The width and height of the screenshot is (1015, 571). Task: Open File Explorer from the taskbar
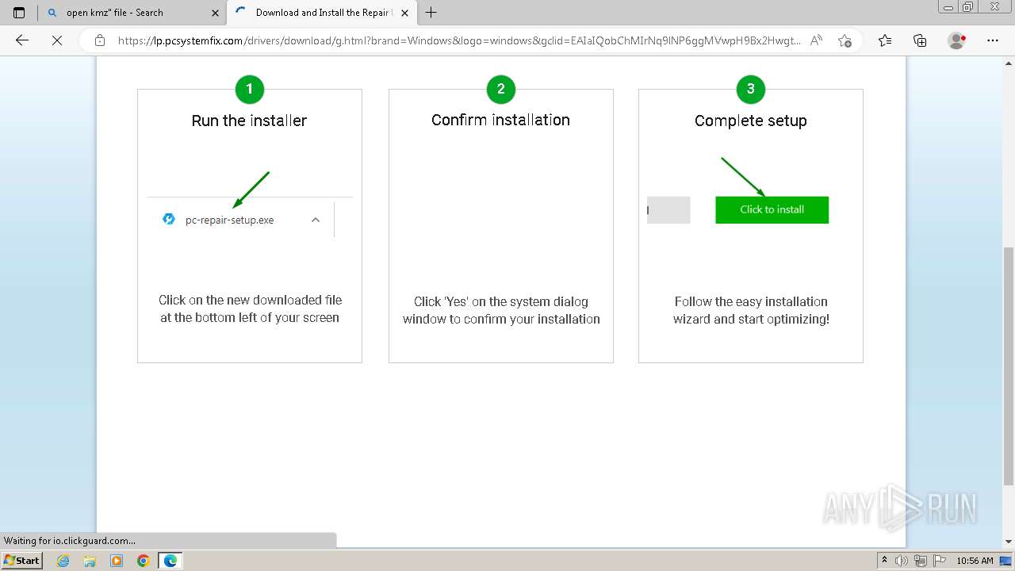pos(90,561)
